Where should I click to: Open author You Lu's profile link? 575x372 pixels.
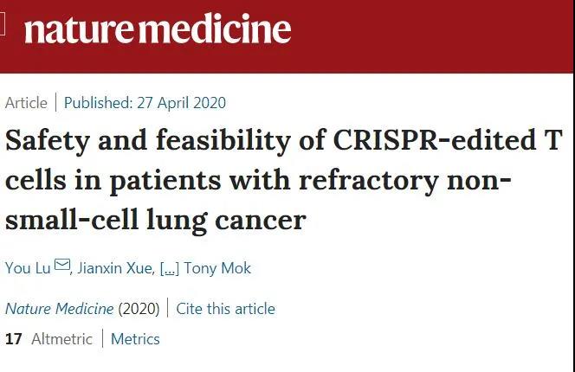[x=28, y=268]
